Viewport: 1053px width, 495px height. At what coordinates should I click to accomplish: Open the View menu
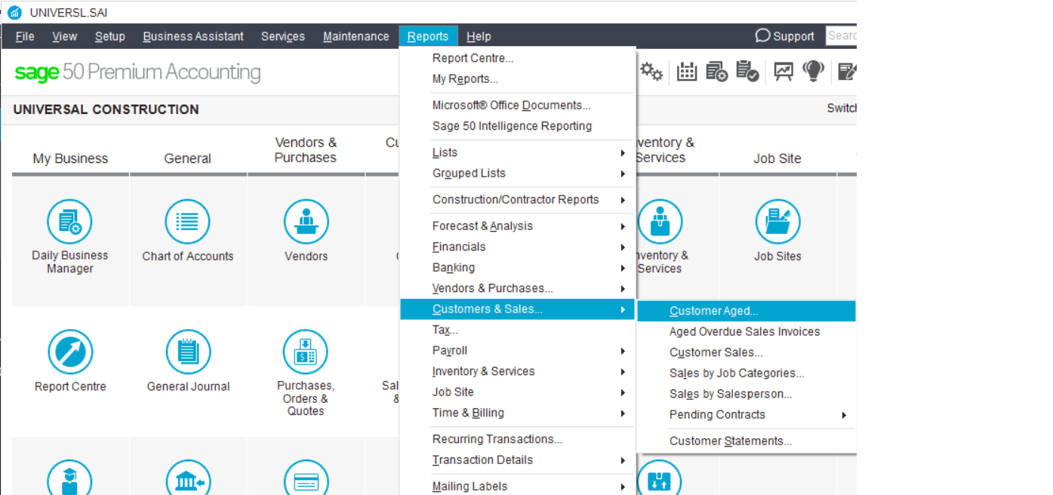point(65,36)
